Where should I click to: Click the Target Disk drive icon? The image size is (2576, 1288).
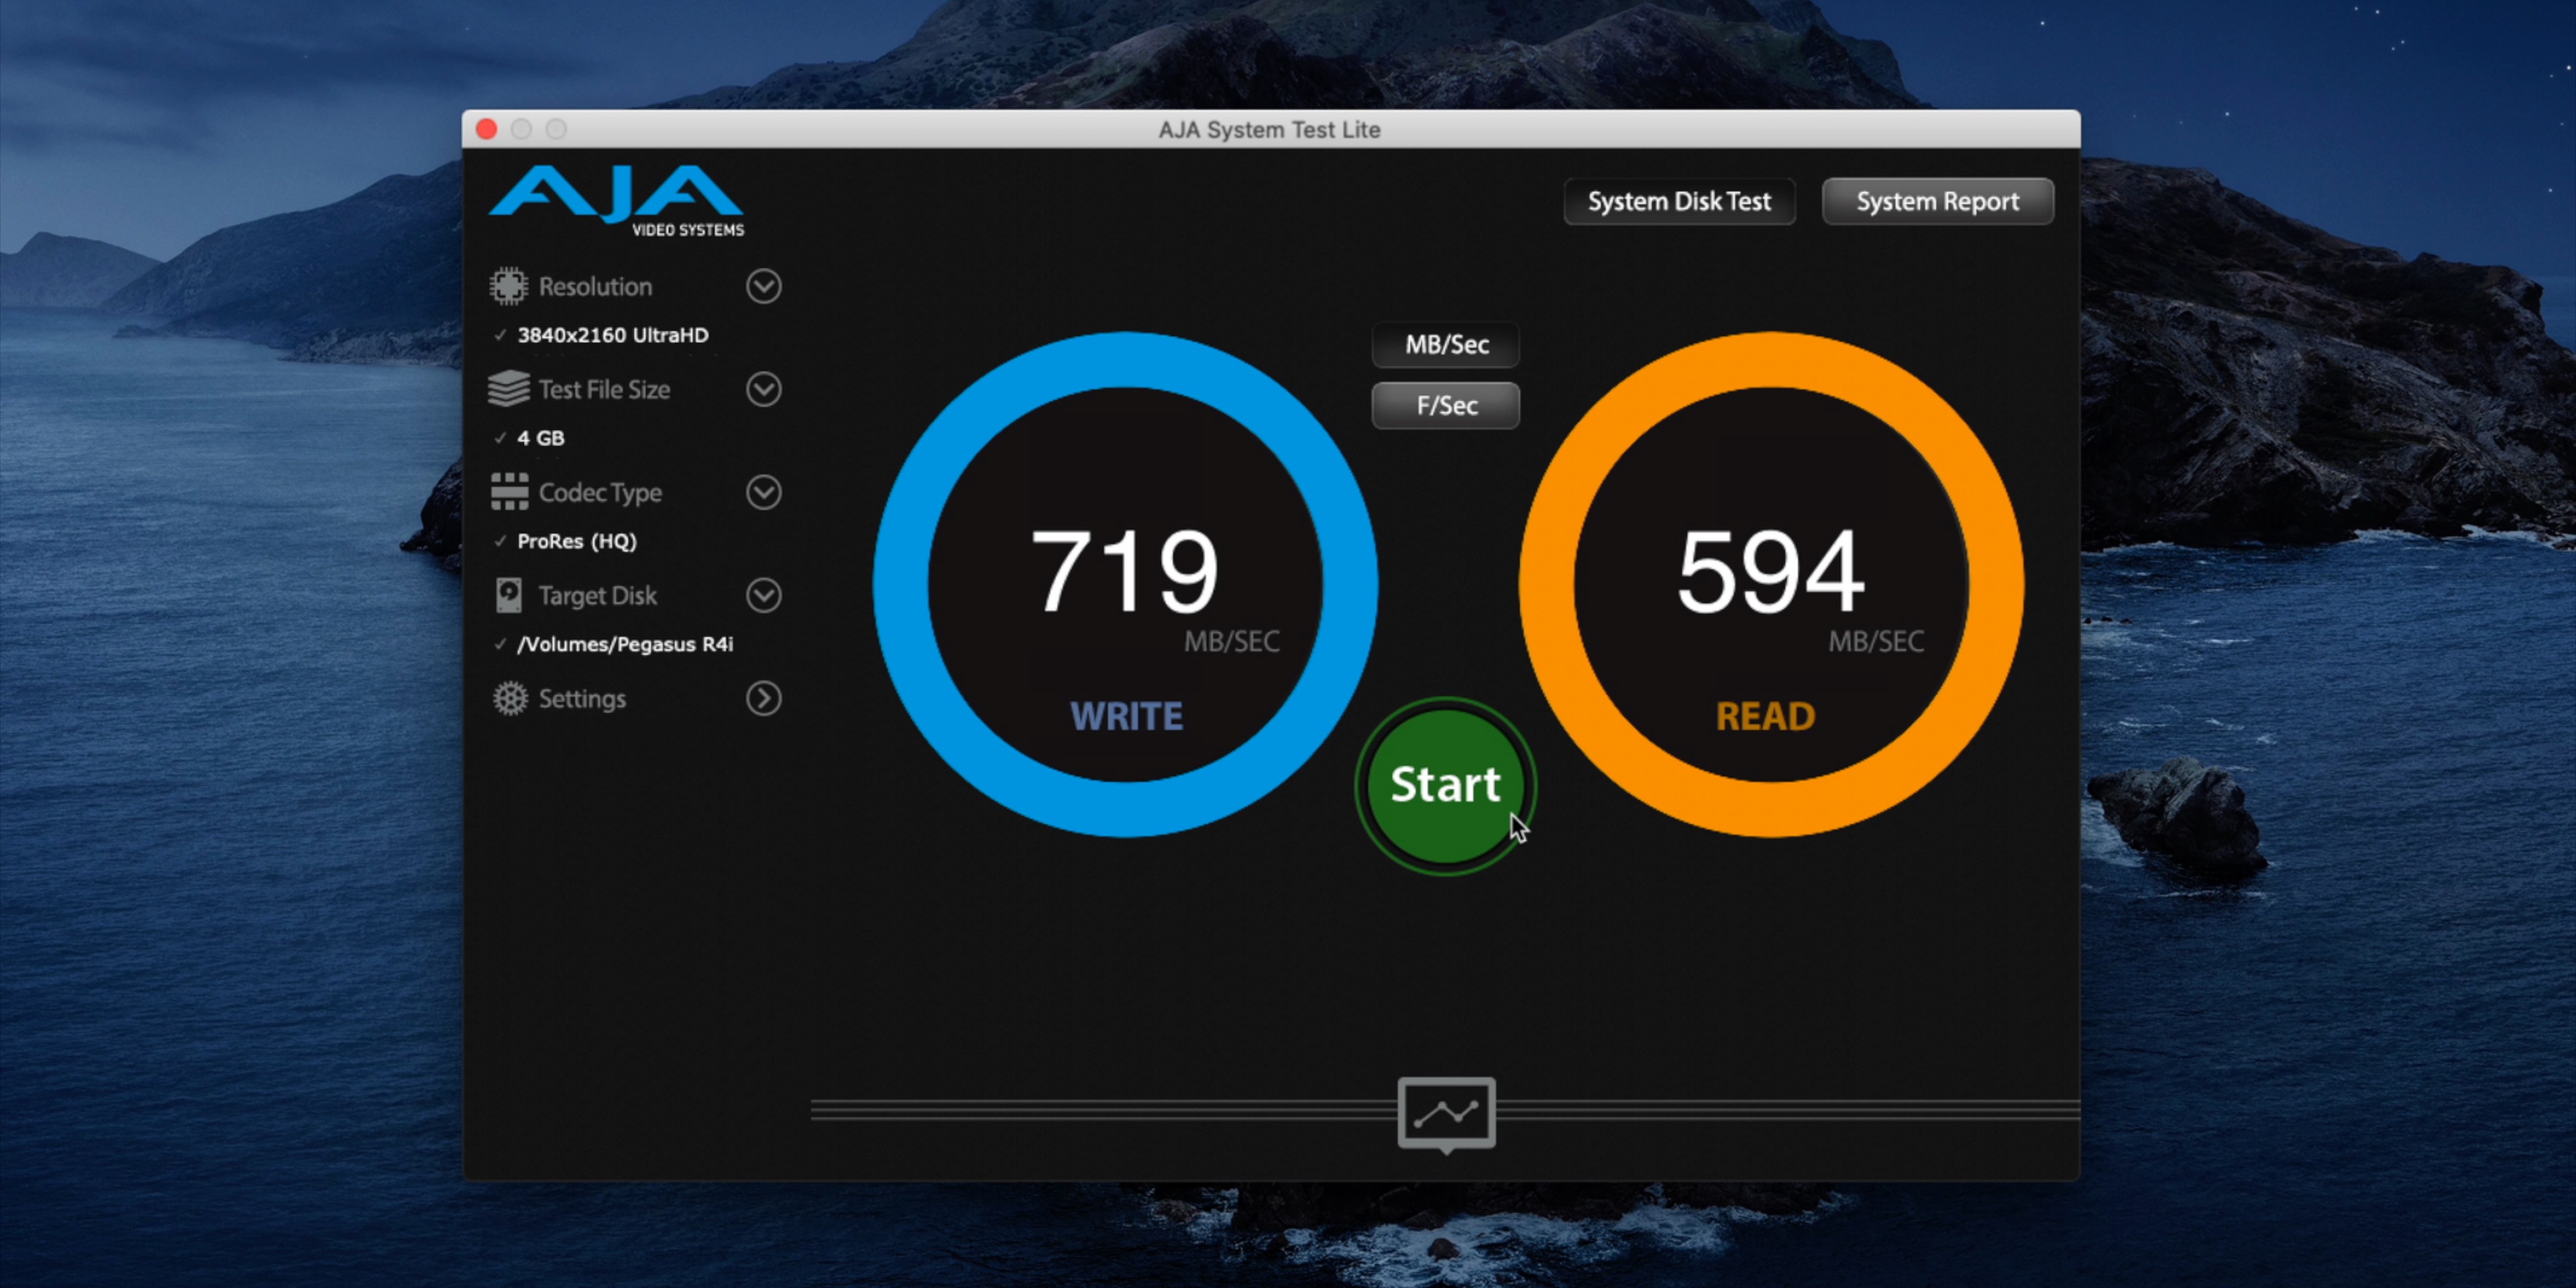tap(508, 595)
